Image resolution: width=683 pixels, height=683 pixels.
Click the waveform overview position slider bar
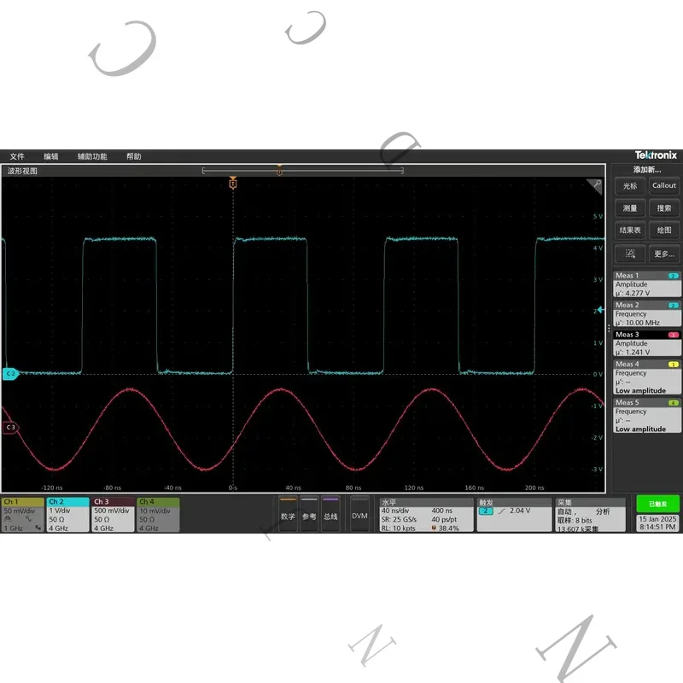tap(303, 171)
